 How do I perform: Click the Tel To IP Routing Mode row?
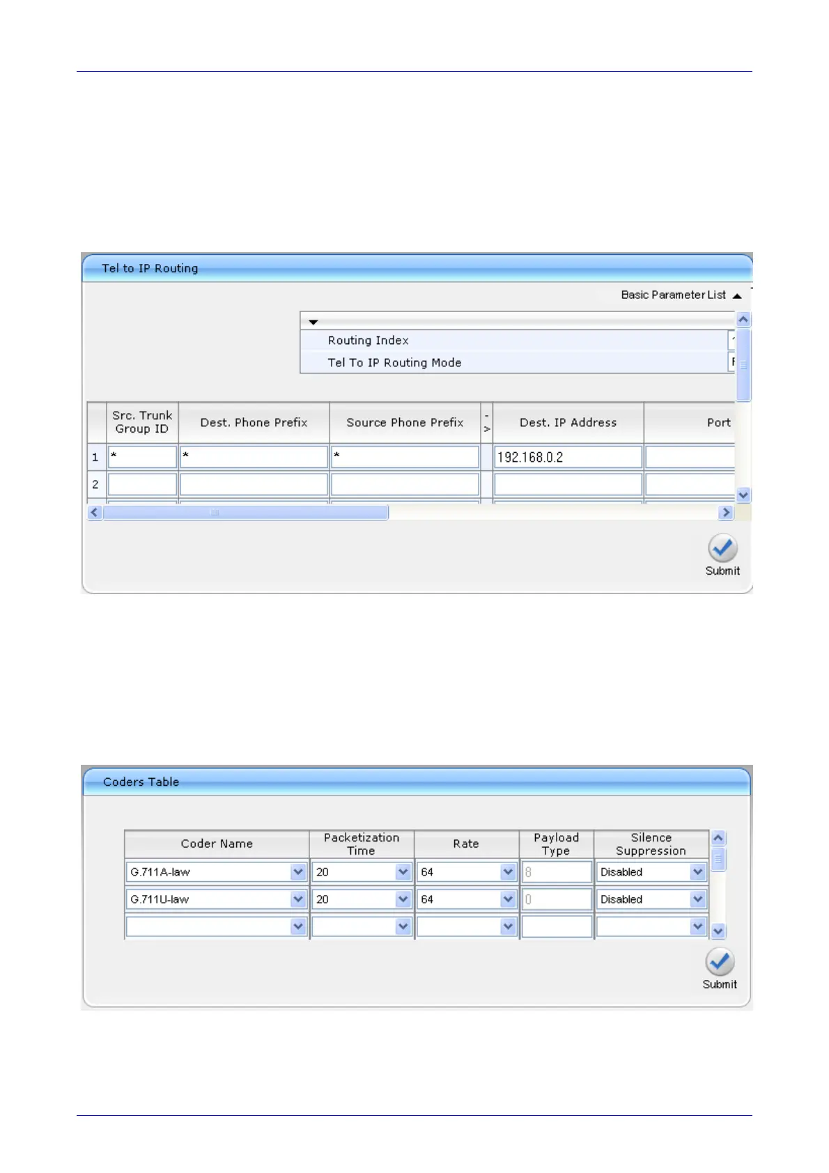(518, 363)
